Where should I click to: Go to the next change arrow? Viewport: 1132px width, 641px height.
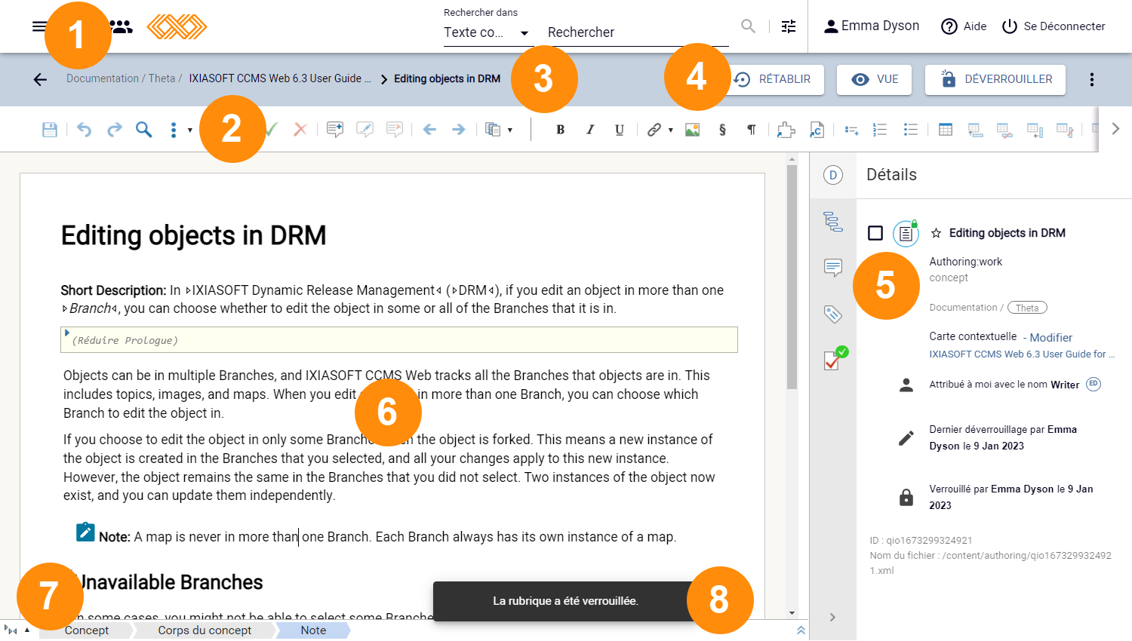click(458, 130)
